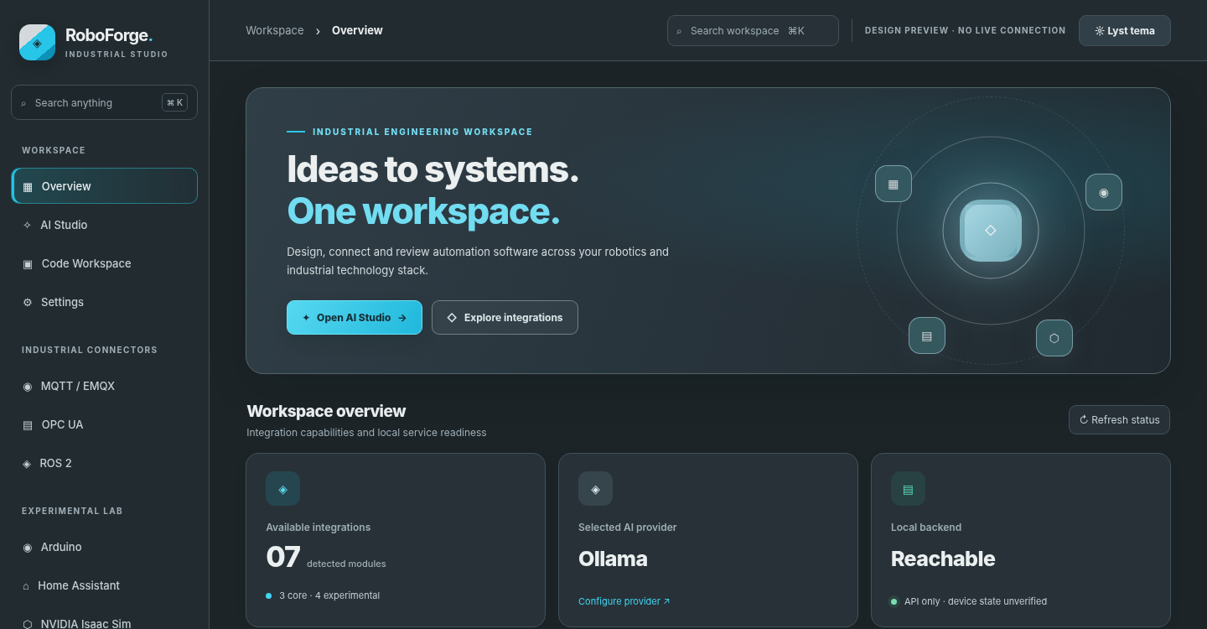Screen dimensions: 1207x629
Task: Select the OPC UA connector
Action: click(x=105, y=425)
